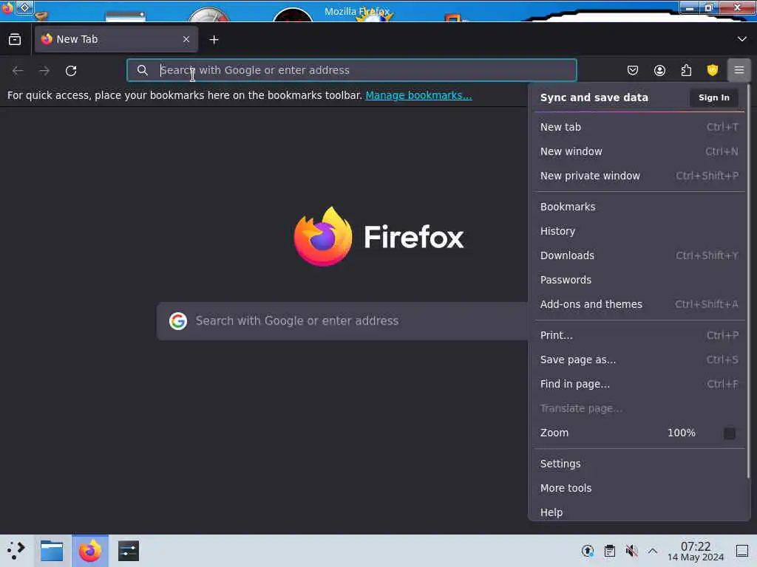Reload the current page

point(71,71)
